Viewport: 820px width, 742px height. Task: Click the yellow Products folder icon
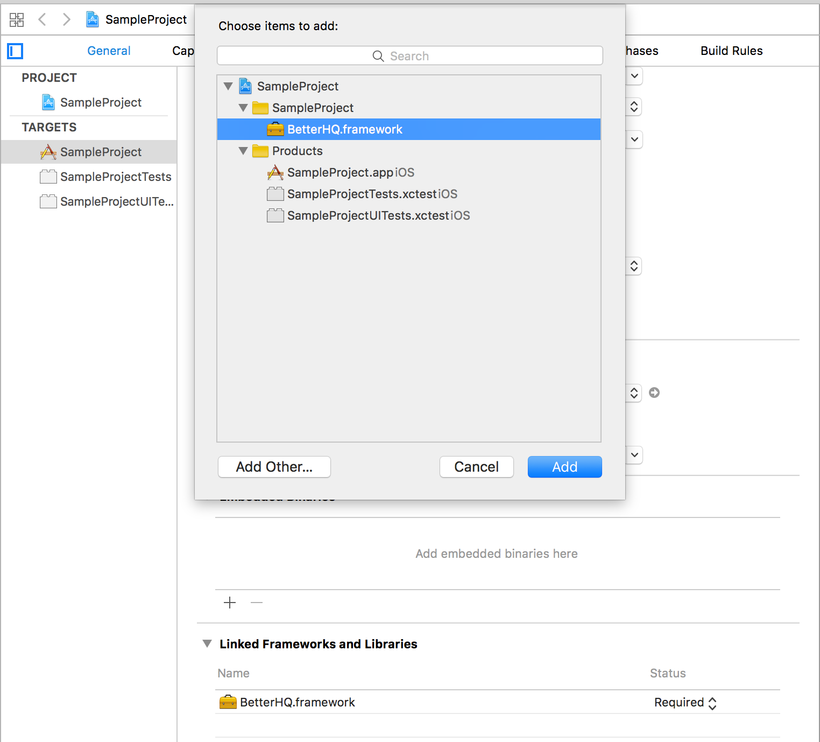[260, 151]
